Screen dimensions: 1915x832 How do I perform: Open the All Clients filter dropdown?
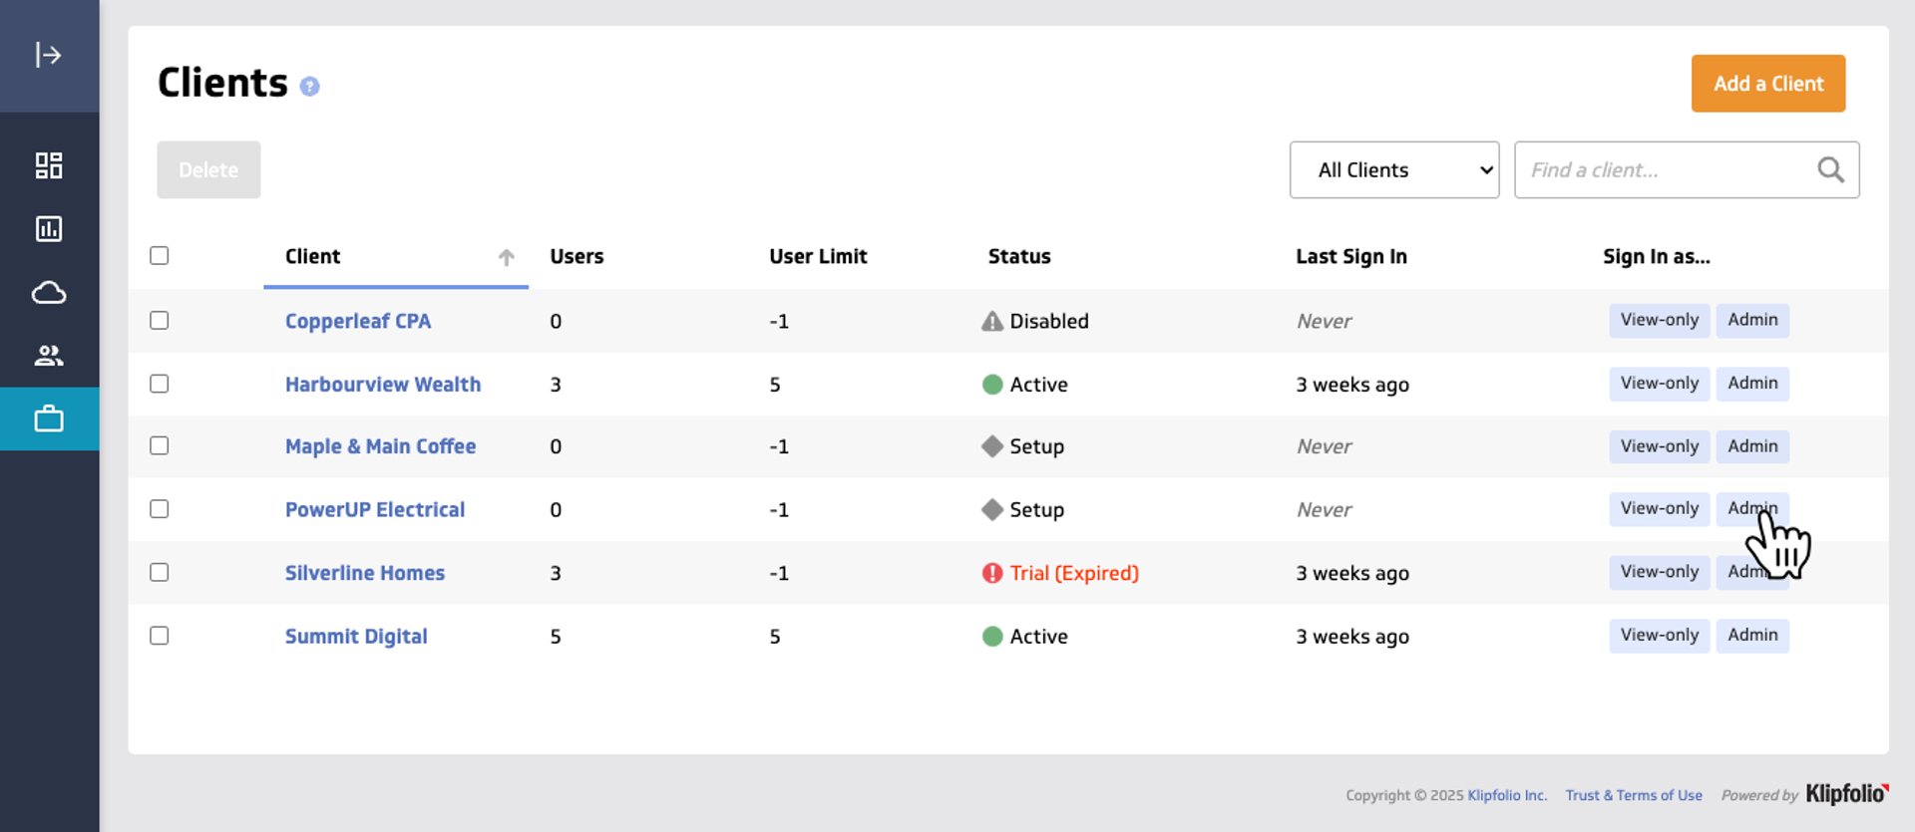[x=1393, y=170]
